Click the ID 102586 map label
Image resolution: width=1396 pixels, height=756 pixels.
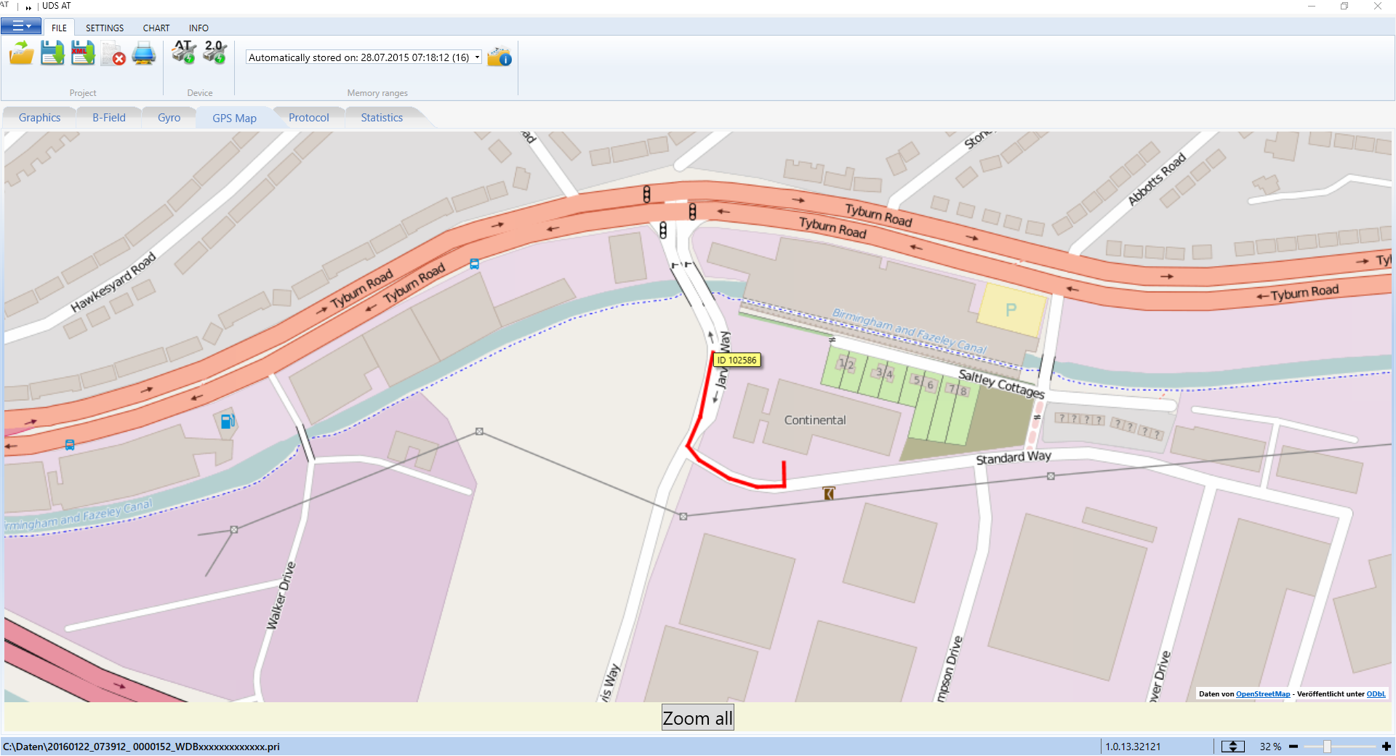(x=737, y=361)
